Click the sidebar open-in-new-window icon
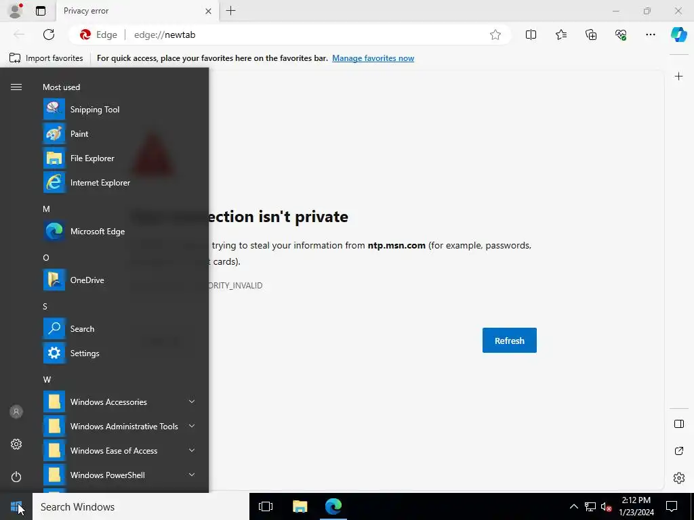 pyautogui.click(x=679, y=451)
